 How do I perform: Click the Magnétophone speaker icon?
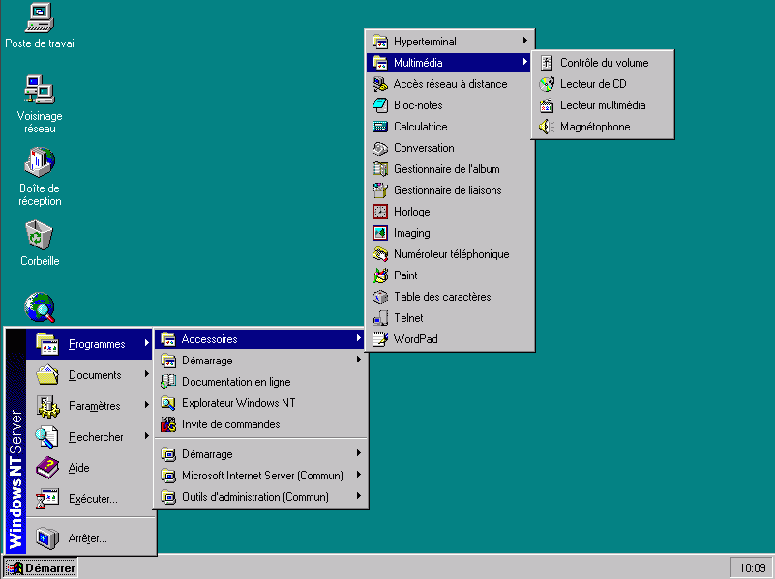pos(547,127)
